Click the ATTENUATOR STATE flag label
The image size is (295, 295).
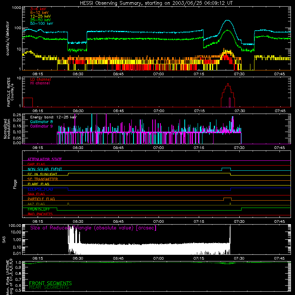click(x=45, y=159)
